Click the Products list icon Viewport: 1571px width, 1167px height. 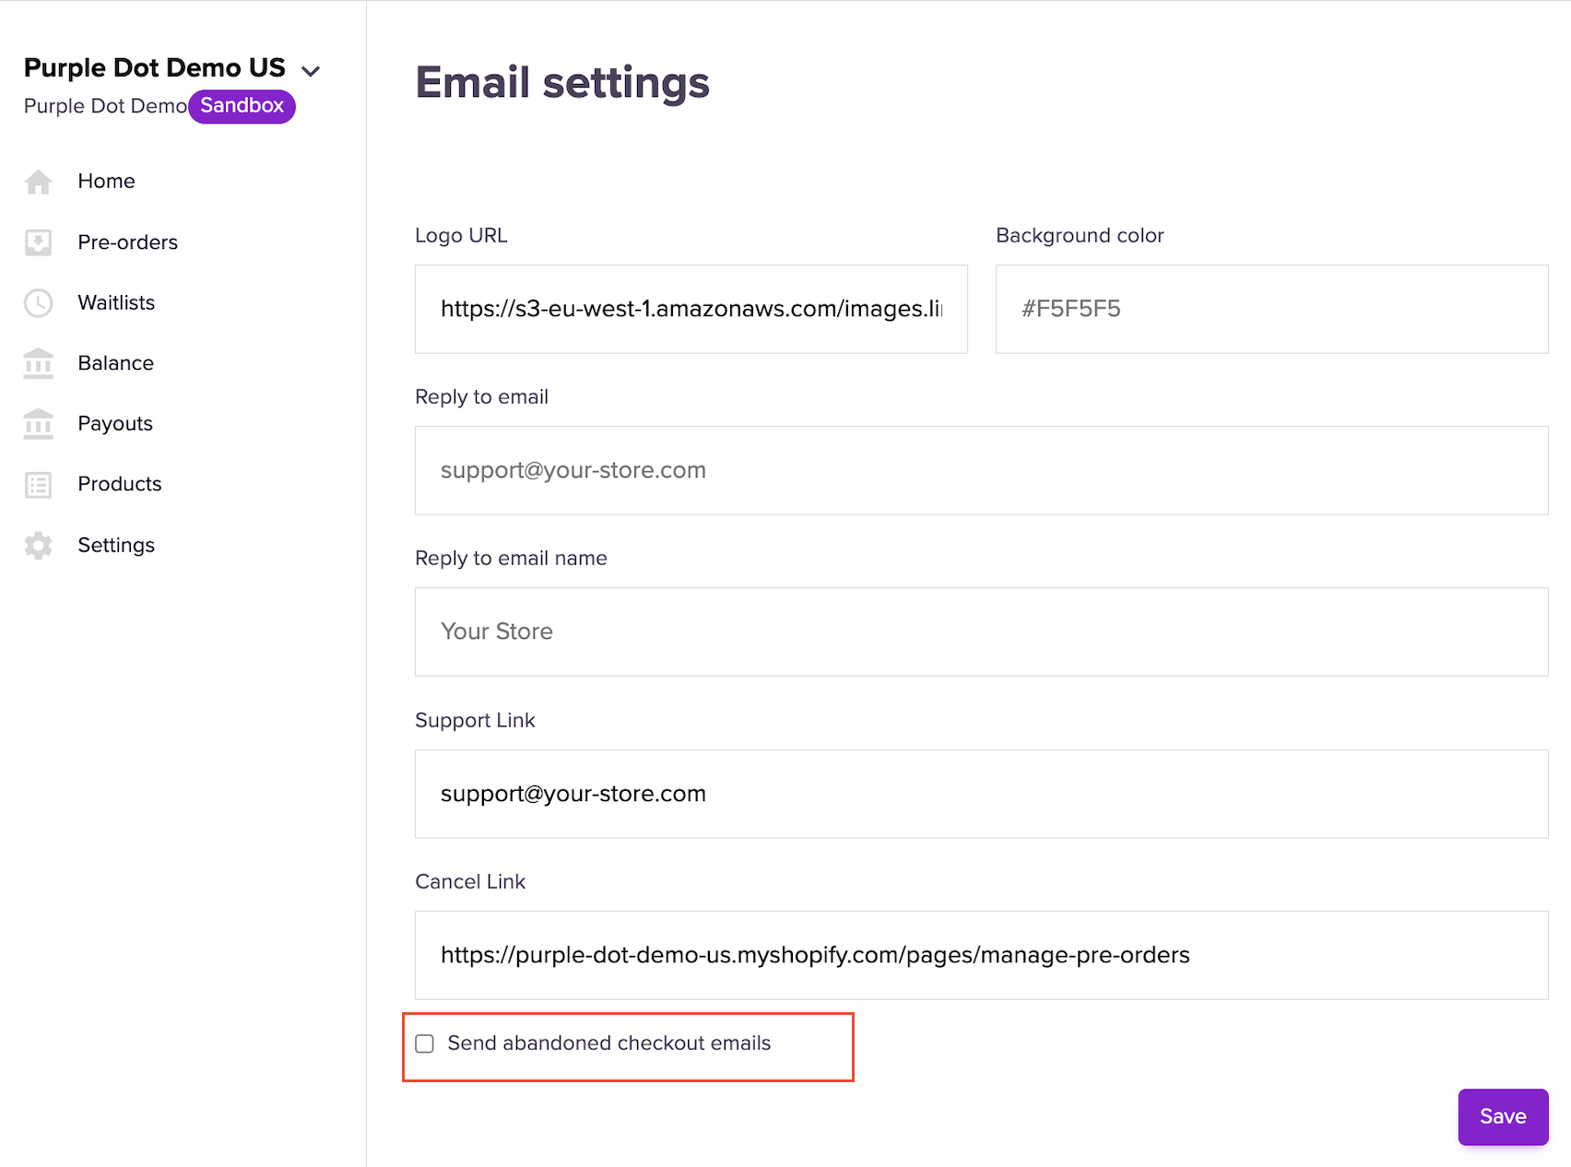[x=38, y=485]
